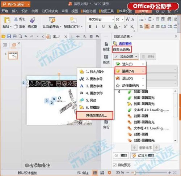This screenshot has width=181, height=176.
Task: Click the save disk icon
Action: 9,36
